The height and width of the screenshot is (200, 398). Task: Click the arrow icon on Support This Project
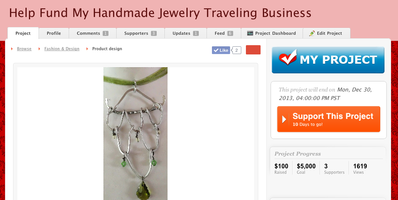pos(284,119)
